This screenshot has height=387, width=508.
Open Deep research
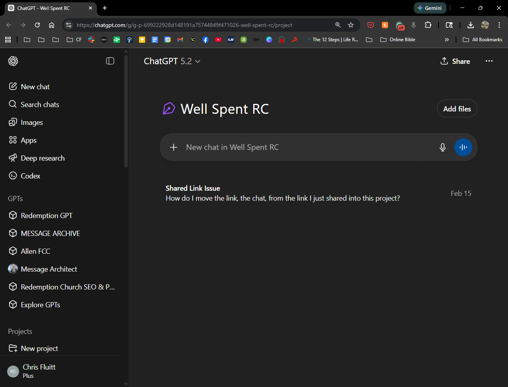pyautogui.click(x=42, y=158)
